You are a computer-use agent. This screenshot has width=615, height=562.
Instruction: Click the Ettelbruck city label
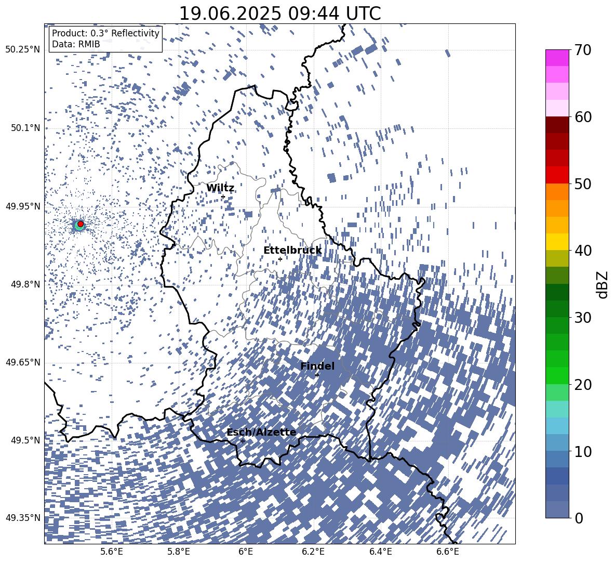(292, 251)
